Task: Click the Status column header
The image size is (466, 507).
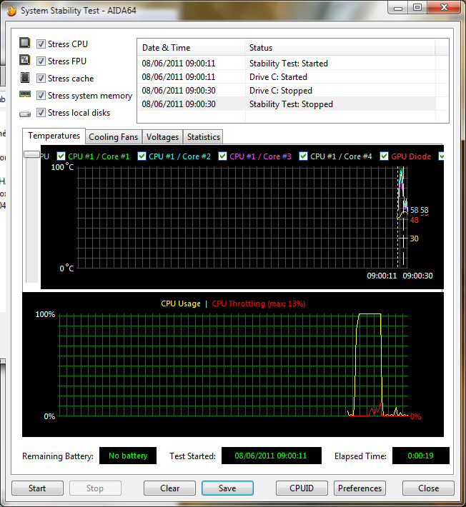Action: point(339,48)
